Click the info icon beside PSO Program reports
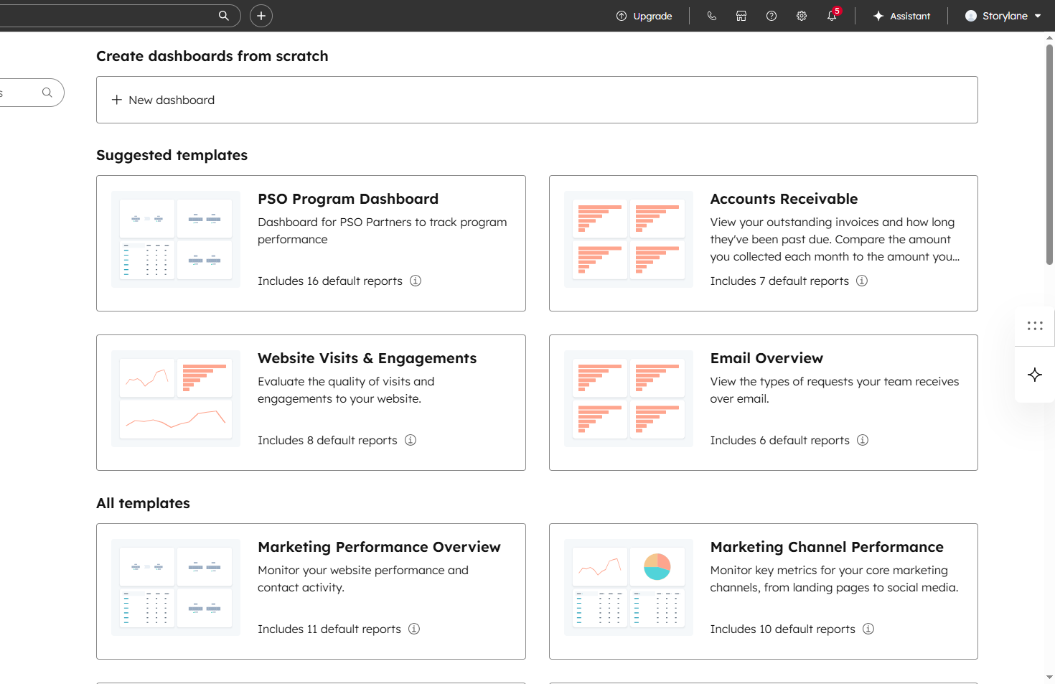 (416, 281)
